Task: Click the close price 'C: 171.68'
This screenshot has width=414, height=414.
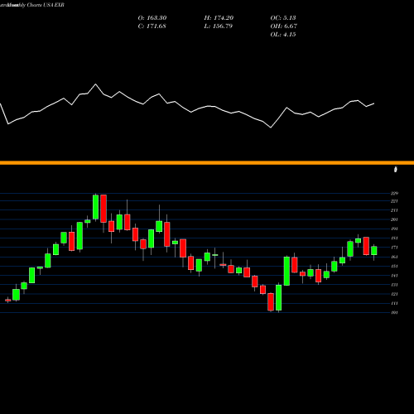Action: click(152, 26)
